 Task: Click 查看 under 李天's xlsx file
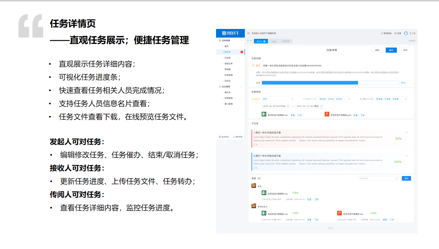309,199
